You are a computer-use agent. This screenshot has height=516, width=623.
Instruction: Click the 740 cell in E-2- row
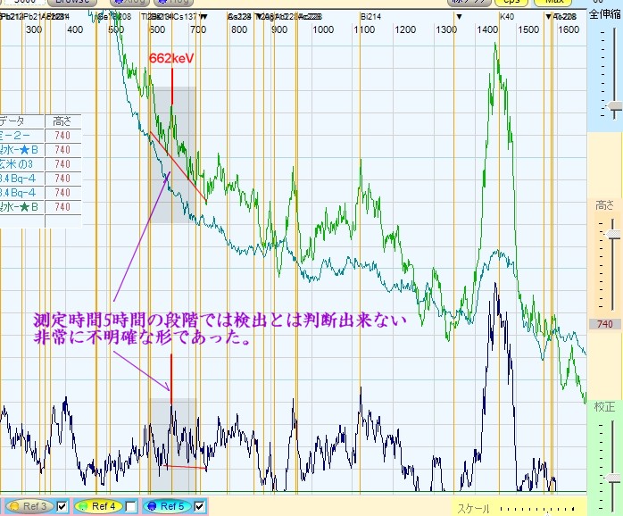(62, 136)
